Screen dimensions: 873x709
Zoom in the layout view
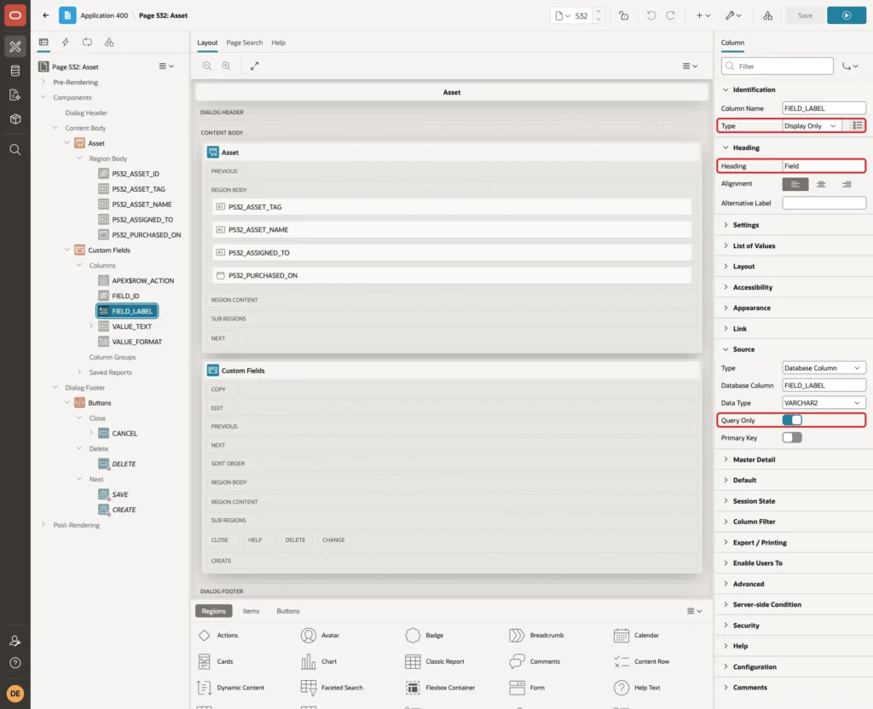point(227,66)
